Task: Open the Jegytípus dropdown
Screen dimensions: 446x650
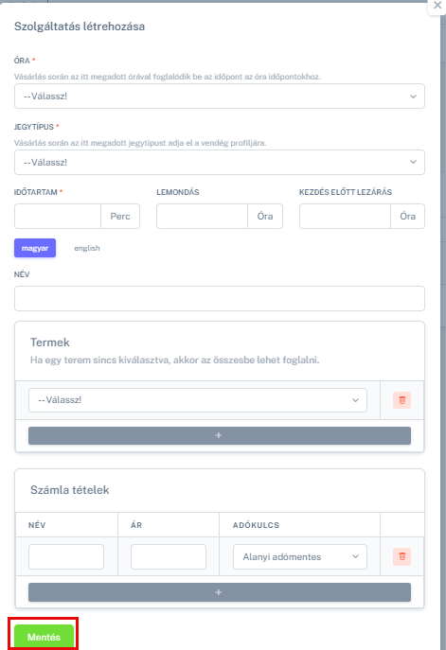Action: (x=220, y=162)
